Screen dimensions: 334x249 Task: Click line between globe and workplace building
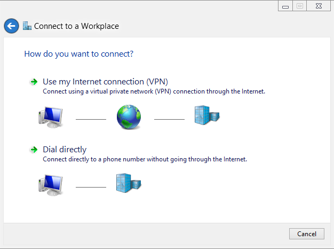tap(169, 119)
